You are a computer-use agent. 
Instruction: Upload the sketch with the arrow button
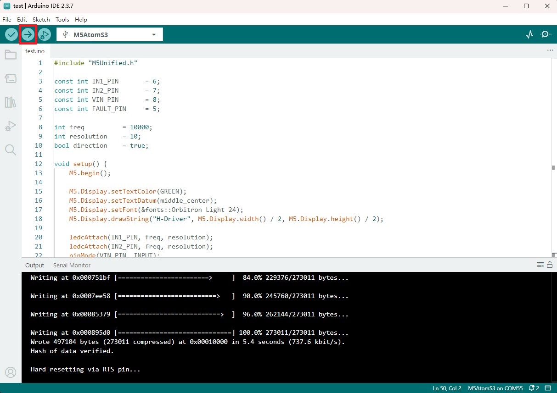pyautogui.click(x=28, y=34)
